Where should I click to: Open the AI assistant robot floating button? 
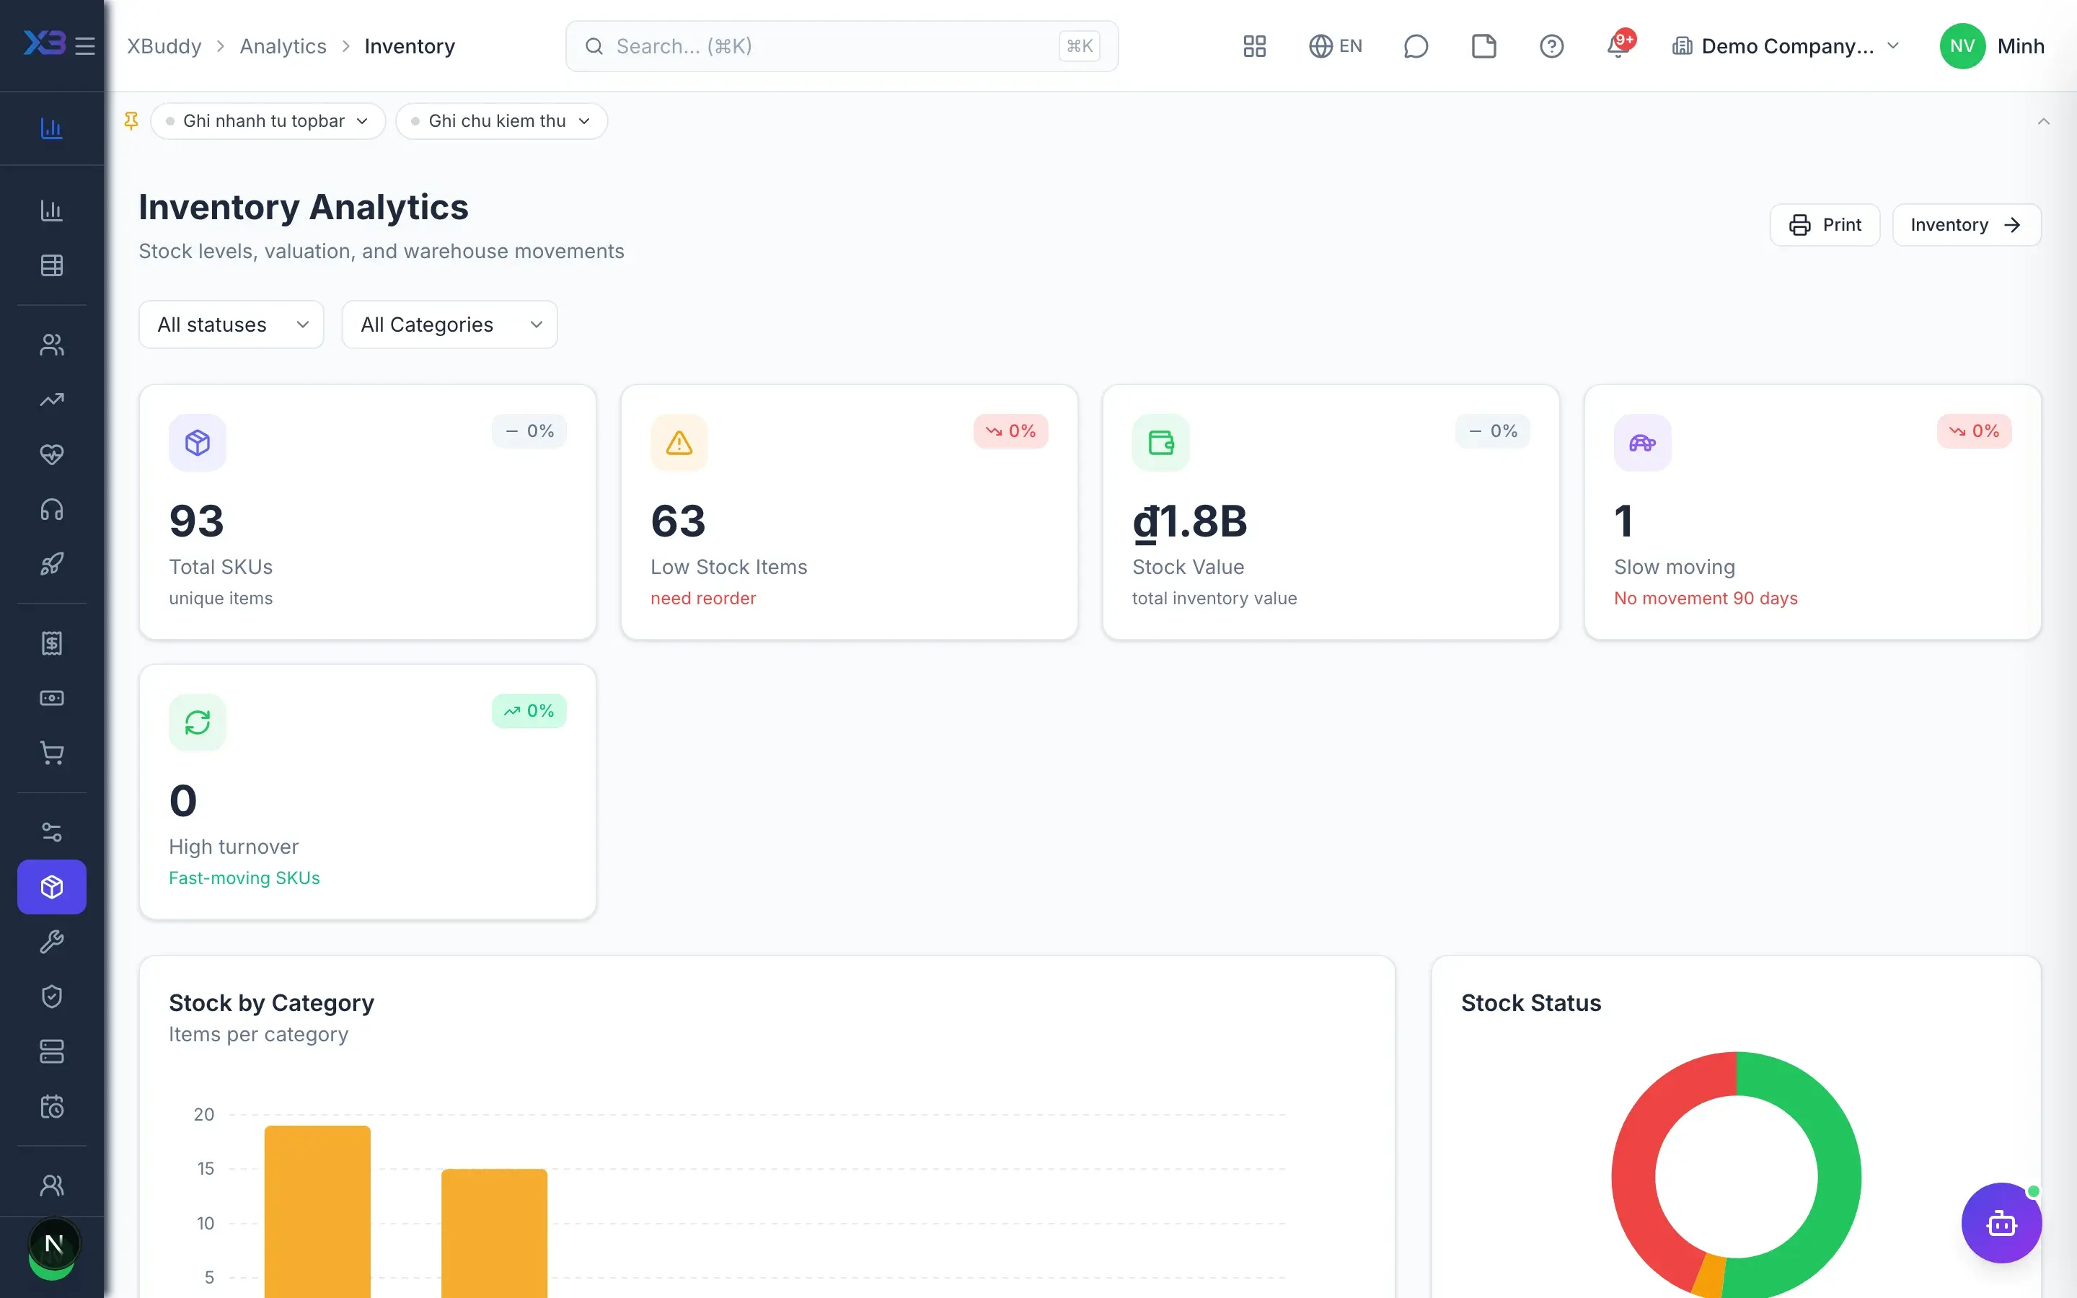point(2001,1222)
